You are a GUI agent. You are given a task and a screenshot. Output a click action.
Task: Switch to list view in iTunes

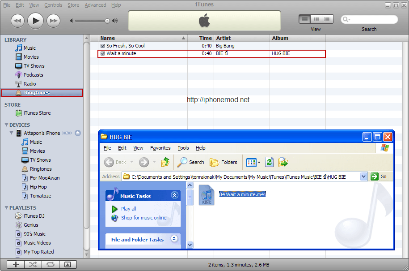304,19
